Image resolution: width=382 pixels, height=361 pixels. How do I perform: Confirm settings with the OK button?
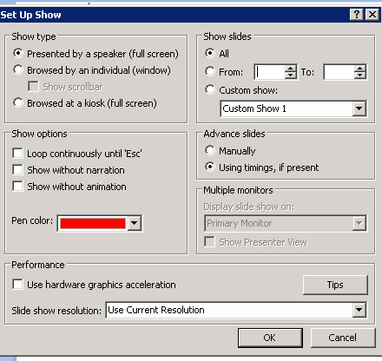tap(270, 338)
